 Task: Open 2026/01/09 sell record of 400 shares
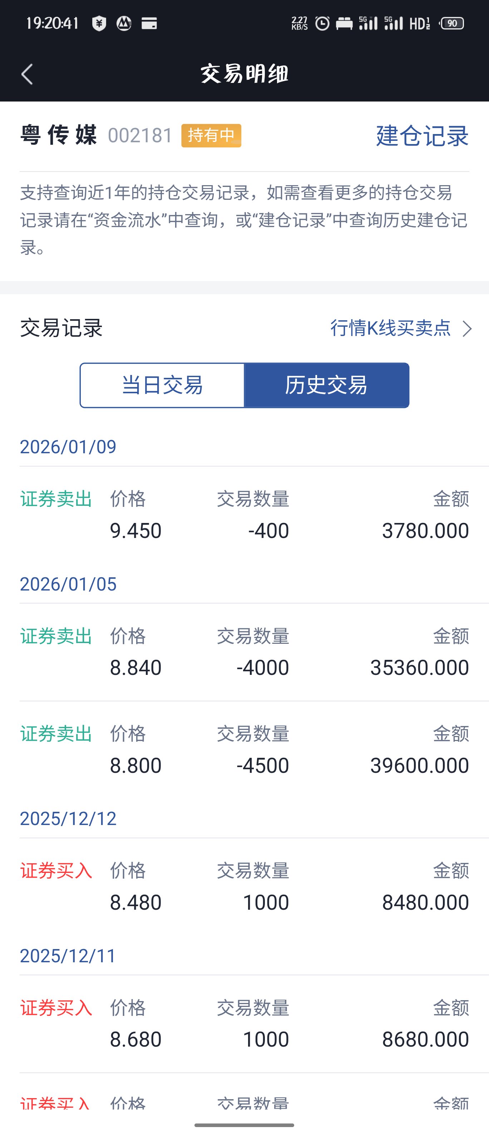(x=244, y=515)
